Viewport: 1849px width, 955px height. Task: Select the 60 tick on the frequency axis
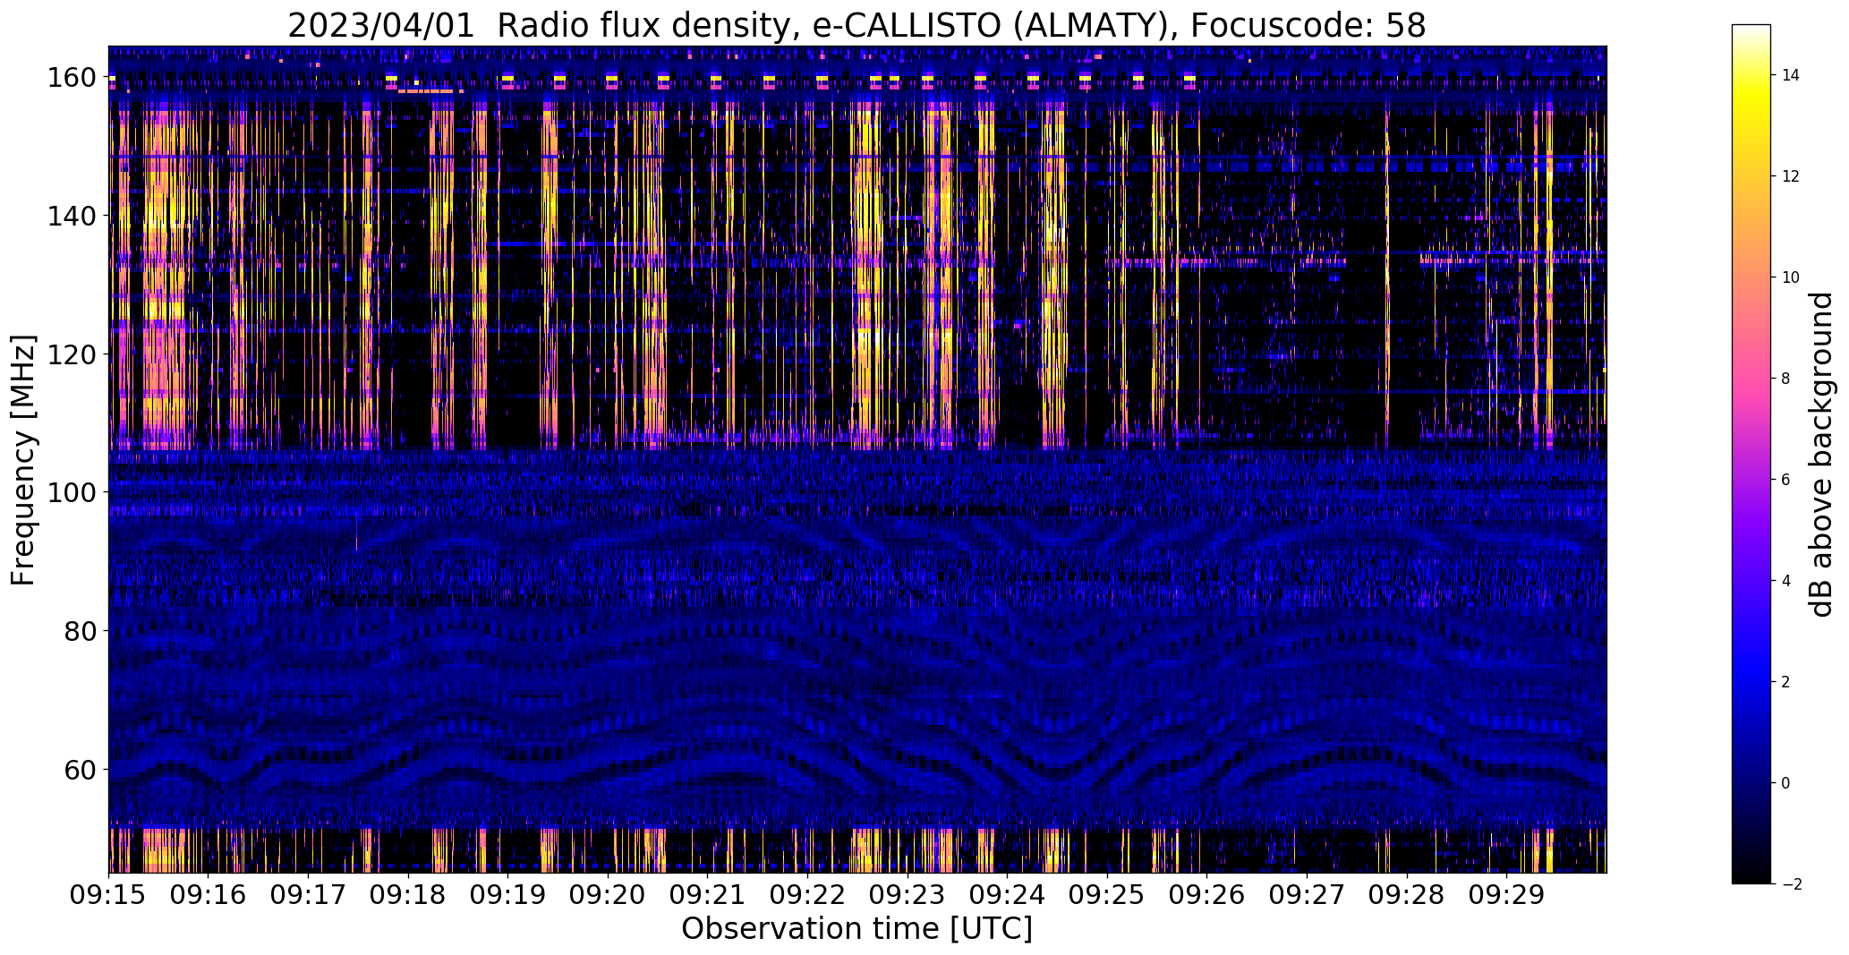(x=81, y=770)
